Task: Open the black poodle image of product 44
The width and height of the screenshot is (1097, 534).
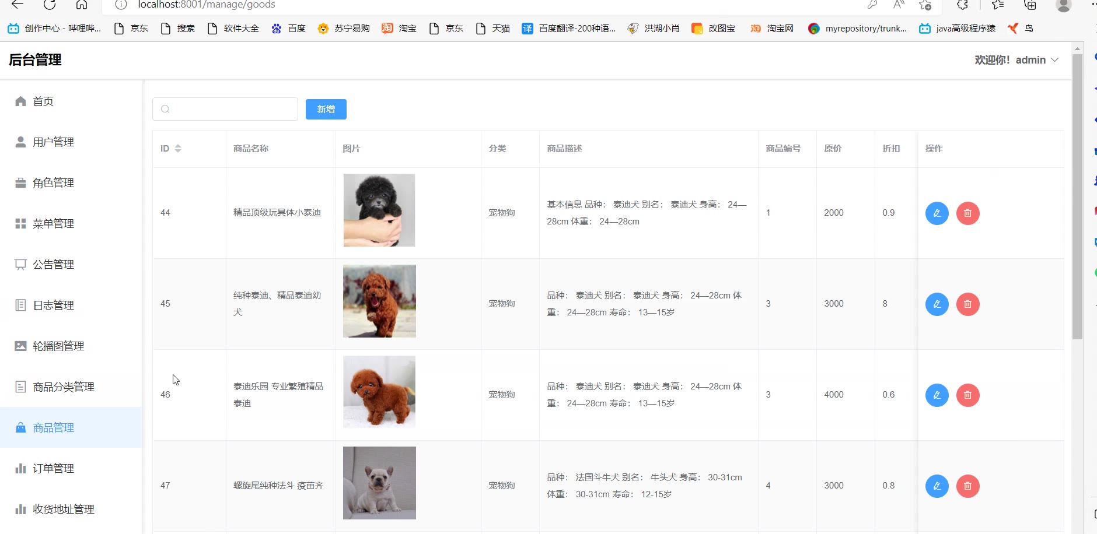Action: pyautogui.click(x=379, y=210)
